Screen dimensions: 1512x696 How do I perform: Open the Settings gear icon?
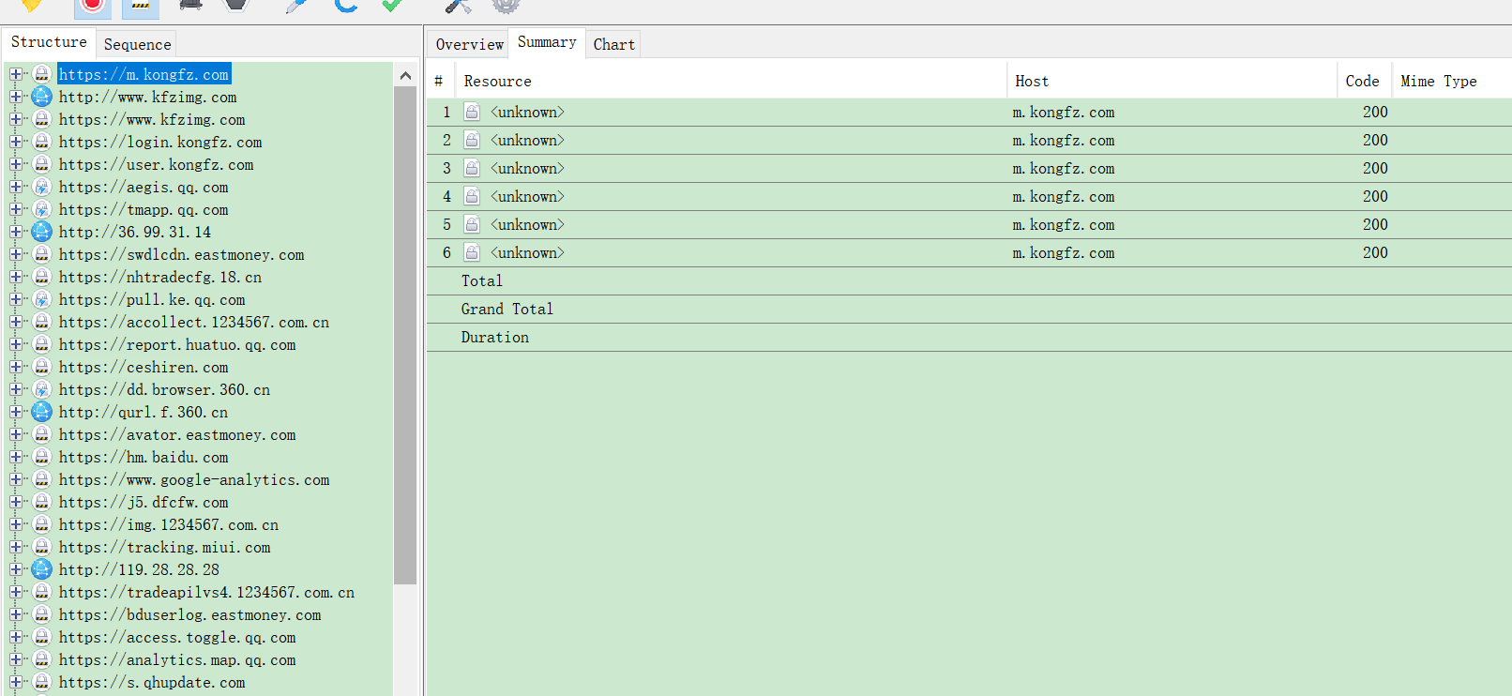[x=506, y=5]
